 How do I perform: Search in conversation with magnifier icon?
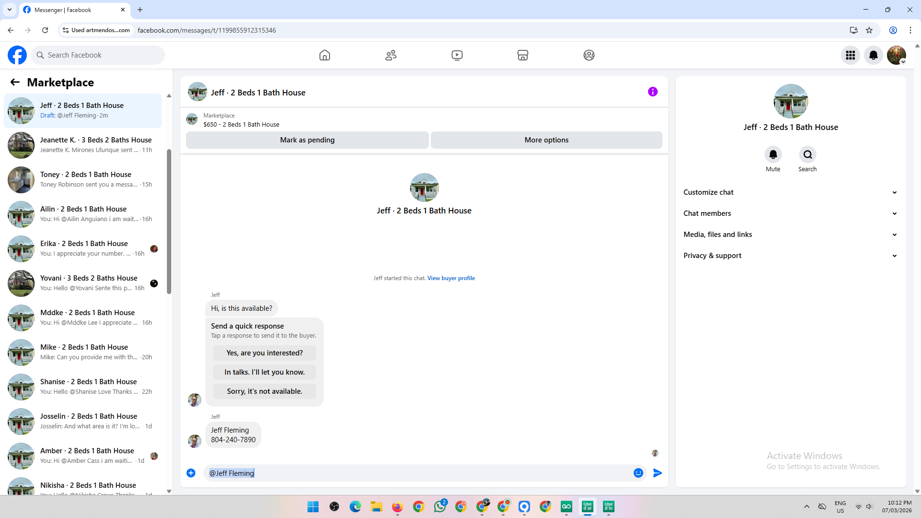pyautogui.click(x=808, y=154)
